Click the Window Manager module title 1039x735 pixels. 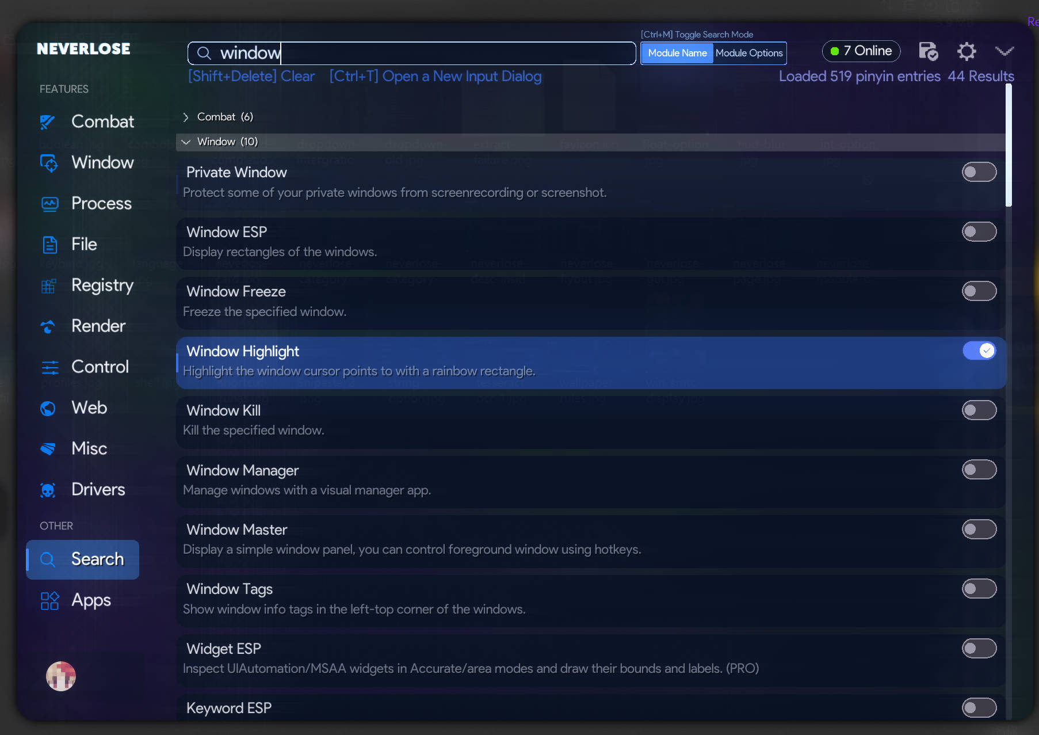click(242, 471)
